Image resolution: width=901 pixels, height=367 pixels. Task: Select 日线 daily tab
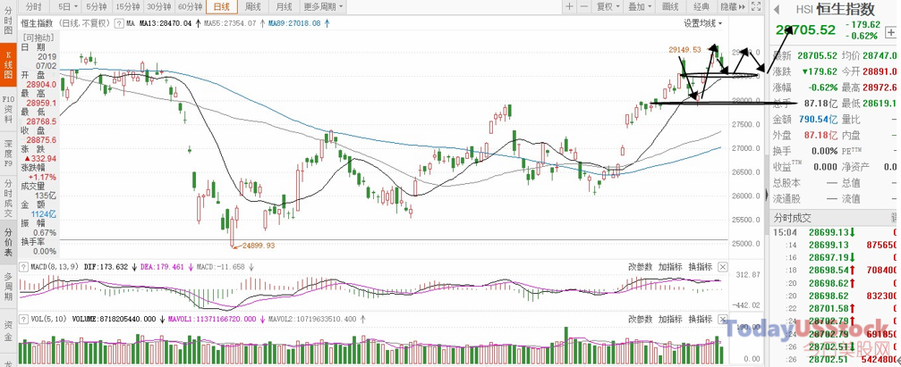click(x=221, y=6)
